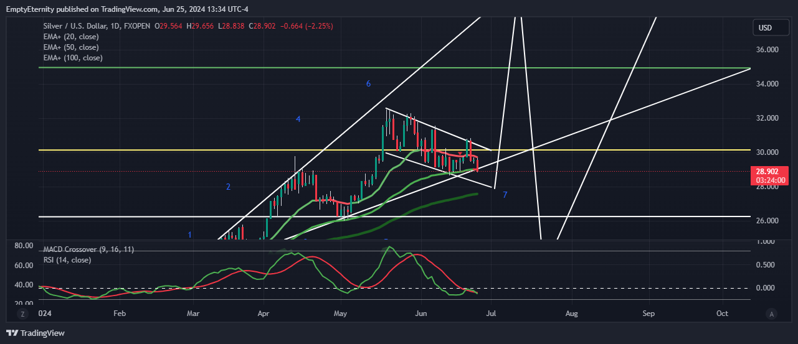Click the 36.000 price axis label

click(767, 50)
